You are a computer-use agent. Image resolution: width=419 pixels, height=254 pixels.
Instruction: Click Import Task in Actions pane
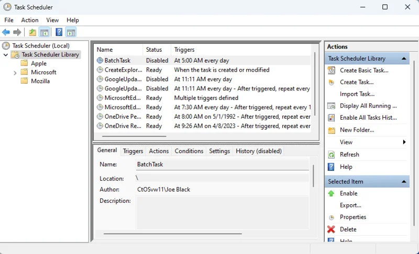tap(357, 94)
